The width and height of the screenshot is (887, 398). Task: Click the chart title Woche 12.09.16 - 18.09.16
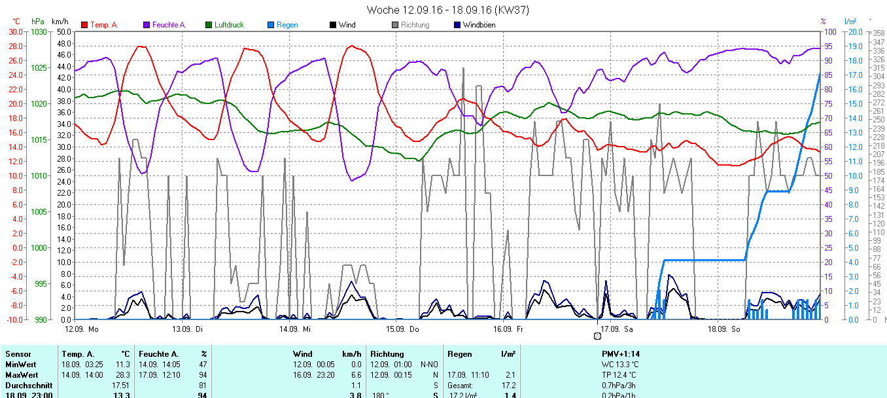pos(447,10)
